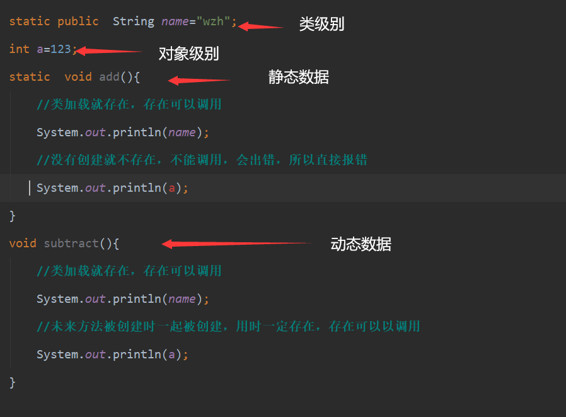Click the 类级别 annotation label
Screen dimensions: 566x417
click(321, 25)
